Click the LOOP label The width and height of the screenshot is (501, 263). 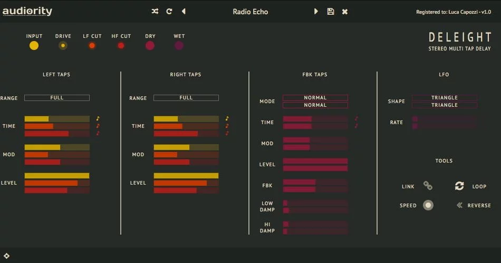coord(479,187)
